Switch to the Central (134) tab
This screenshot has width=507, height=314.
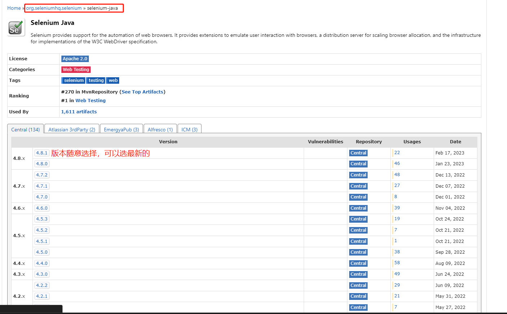tap(25, 130)
